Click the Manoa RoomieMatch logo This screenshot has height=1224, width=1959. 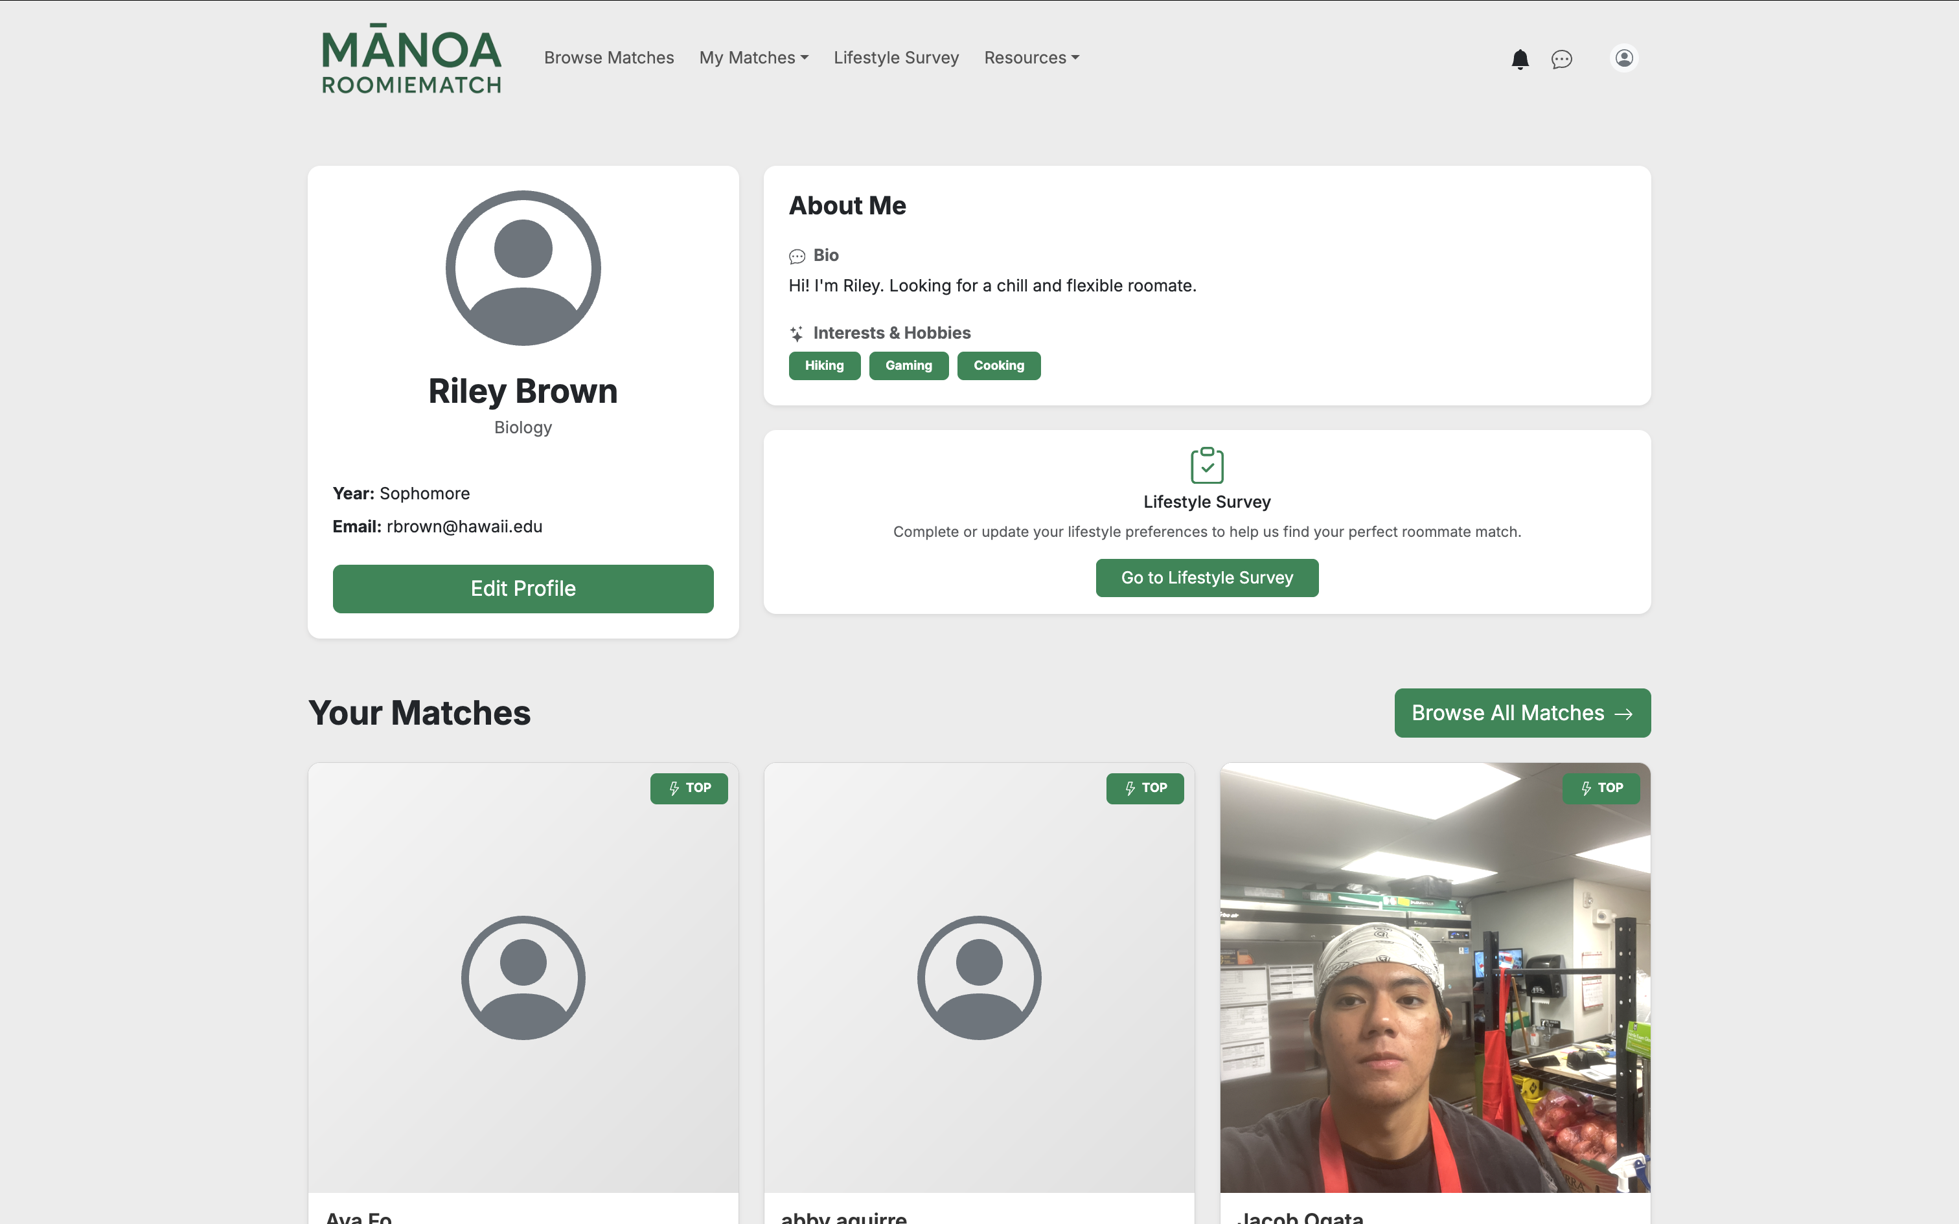(x=411, y=58)
